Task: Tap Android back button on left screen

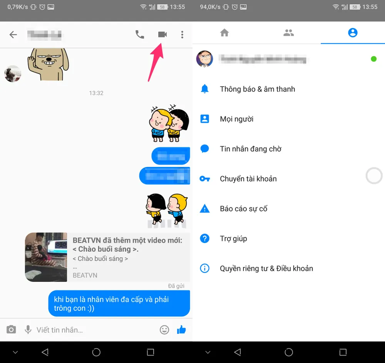Action: pos(45,352)
